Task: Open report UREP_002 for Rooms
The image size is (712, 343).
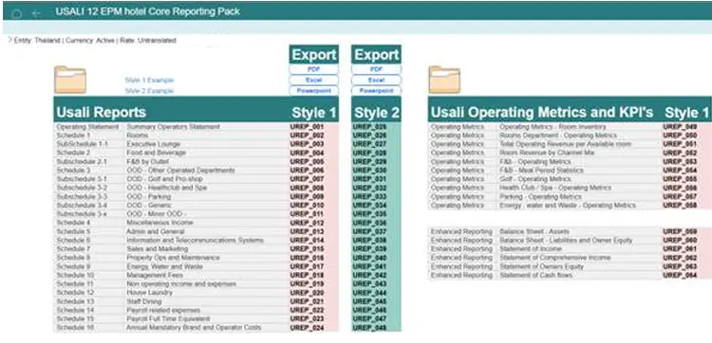Action: click(307, 135)
